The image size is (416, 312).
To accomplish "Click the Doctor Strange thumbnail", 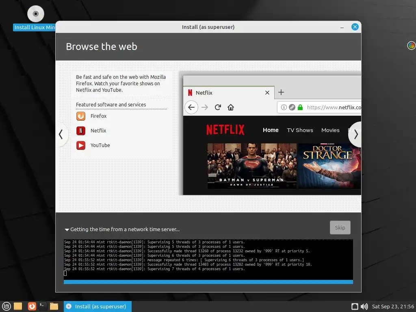I will (x=329, y=166).
